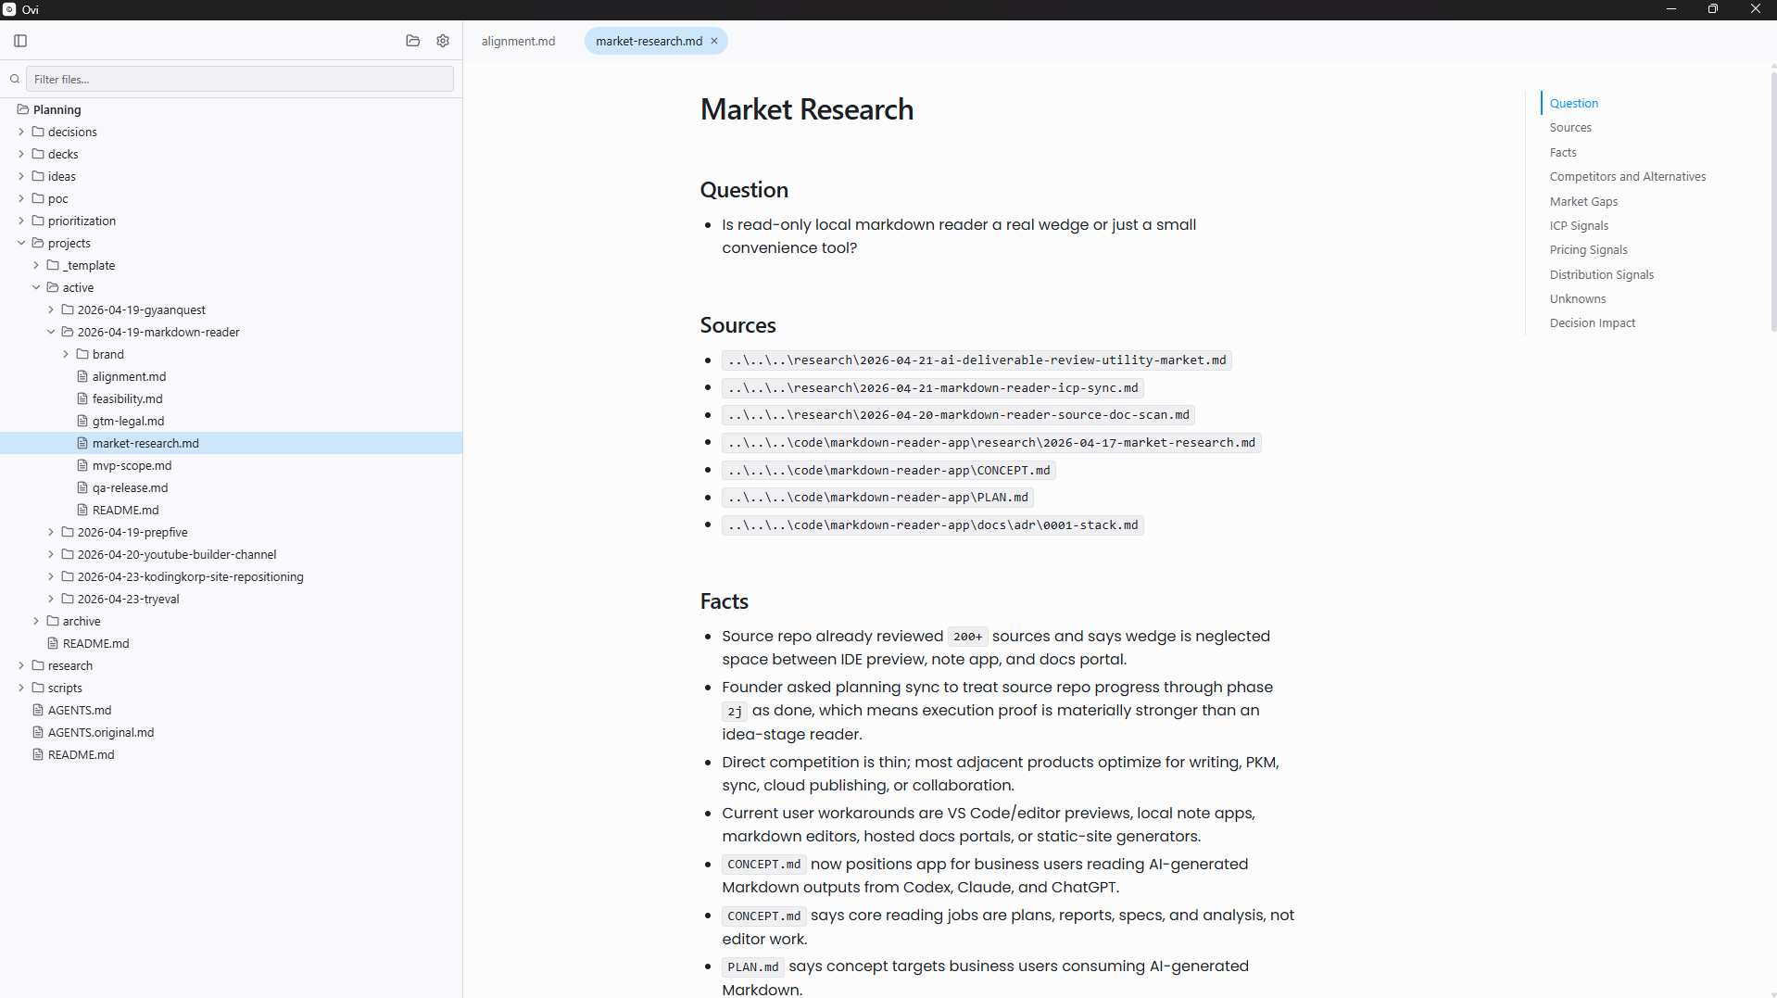Viewport: 1777px width, 998px height.
Task: Open README.md inside markdown-reader folder
Action: [232, 511]
